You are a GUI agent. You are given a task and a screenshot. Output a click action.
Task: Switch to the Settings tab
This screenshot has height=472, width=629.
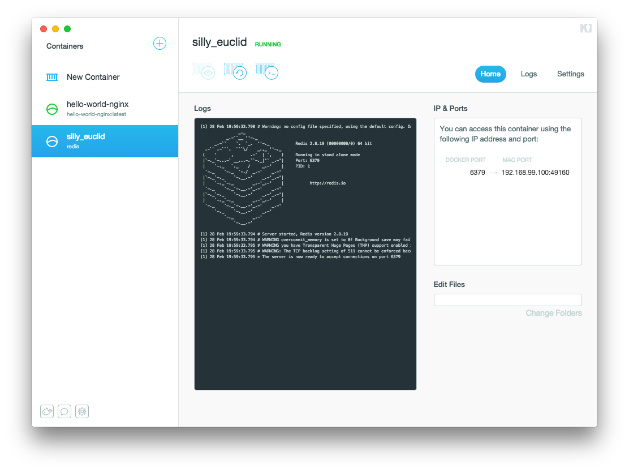point(570,74)
